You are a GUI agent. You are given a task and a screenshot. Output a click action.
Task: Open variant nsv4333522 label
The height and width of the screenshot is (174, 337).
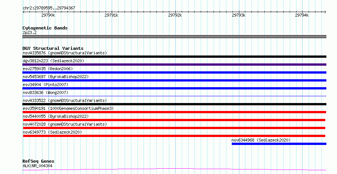coord(65,100)
